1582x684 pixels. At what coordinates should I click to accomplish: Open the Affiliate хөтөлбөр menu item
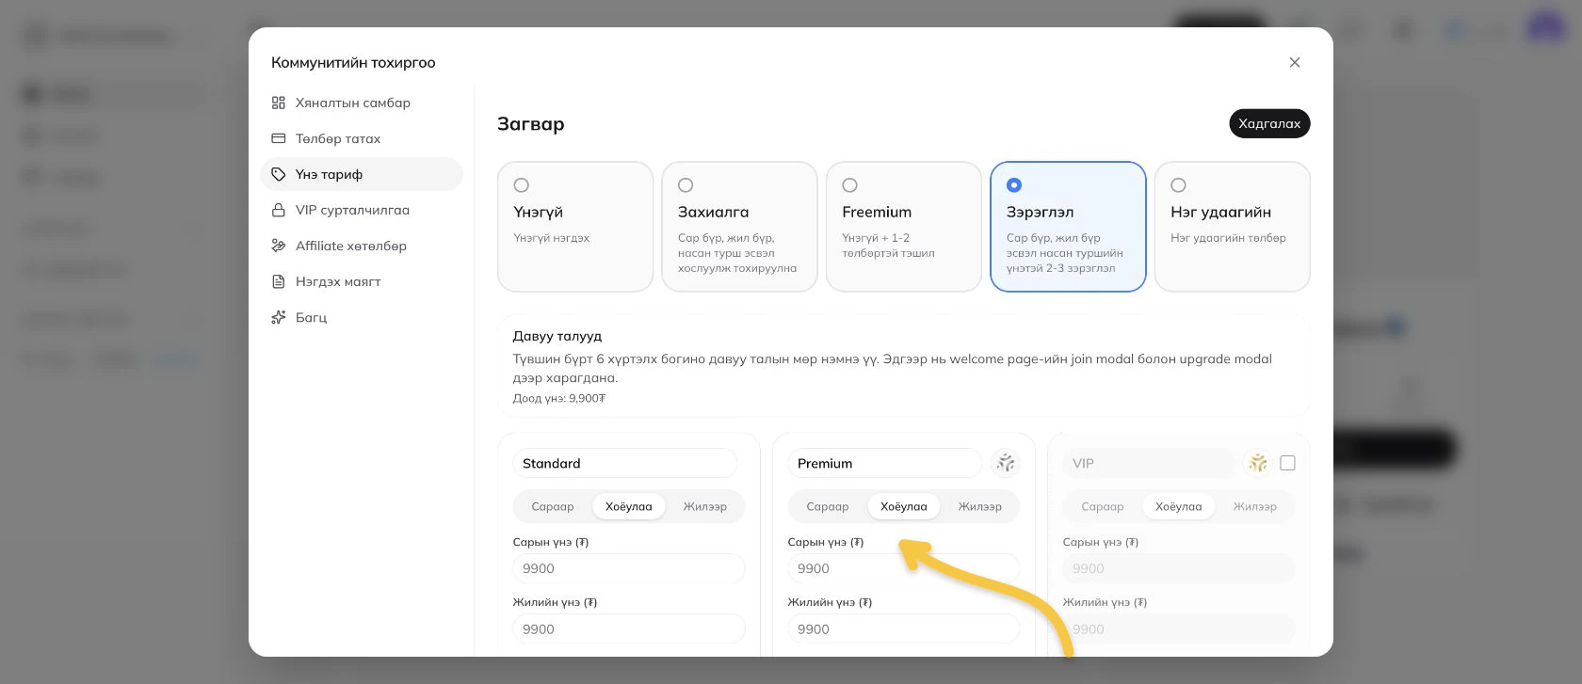coord(362,246)
